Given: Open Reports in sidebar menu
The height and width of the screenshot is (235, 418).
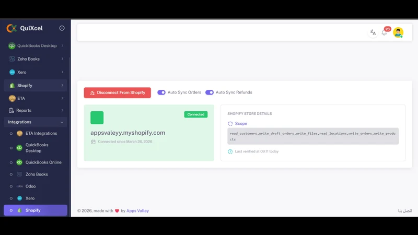Looking at the screenshot, I should tap(36, 110).
